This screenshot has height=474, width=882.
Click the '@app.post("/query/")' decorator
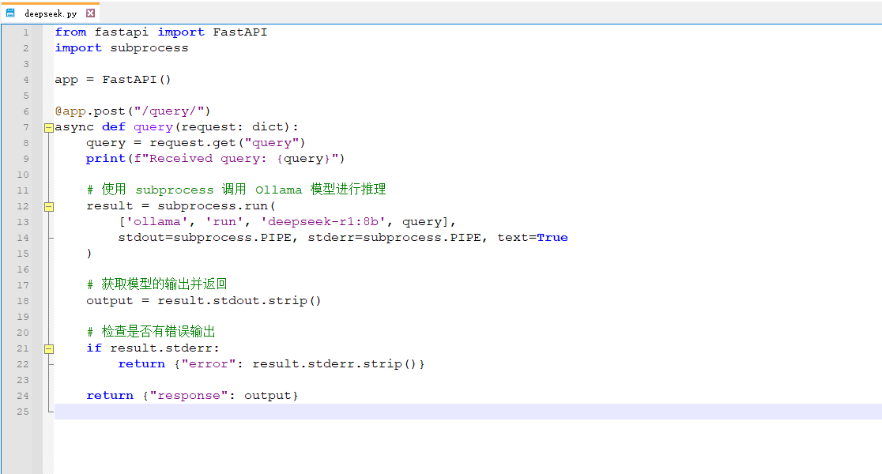[132, 111]
